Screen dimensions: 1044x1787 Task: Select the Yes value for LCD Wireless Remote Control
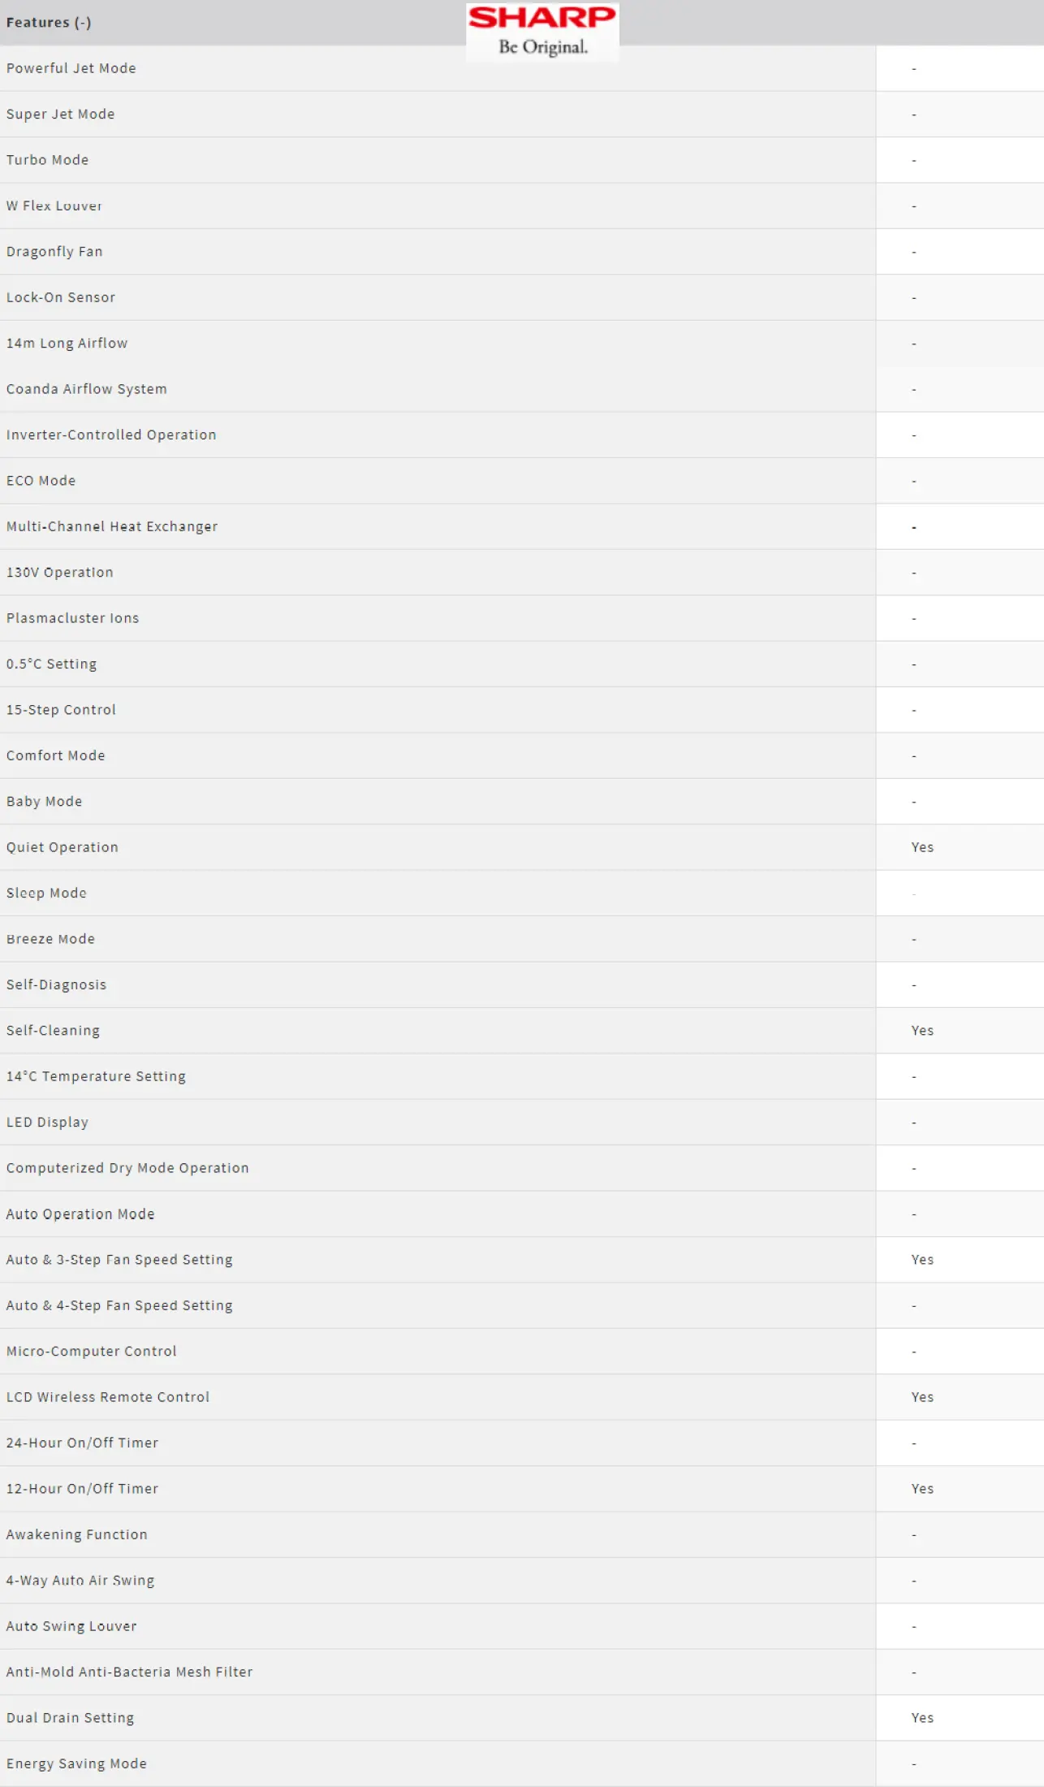click(x=922, y=1397)
